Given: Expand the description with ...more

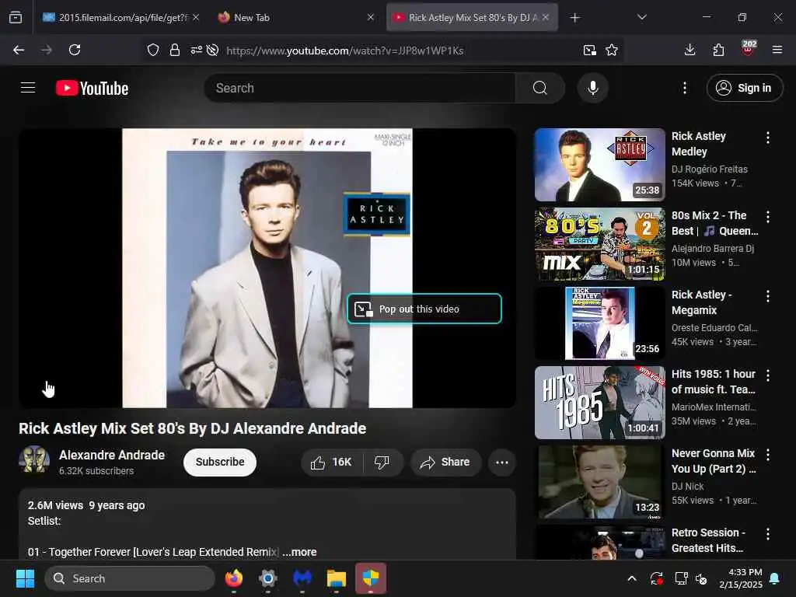Looking at the screenshot, I should 300,552.
